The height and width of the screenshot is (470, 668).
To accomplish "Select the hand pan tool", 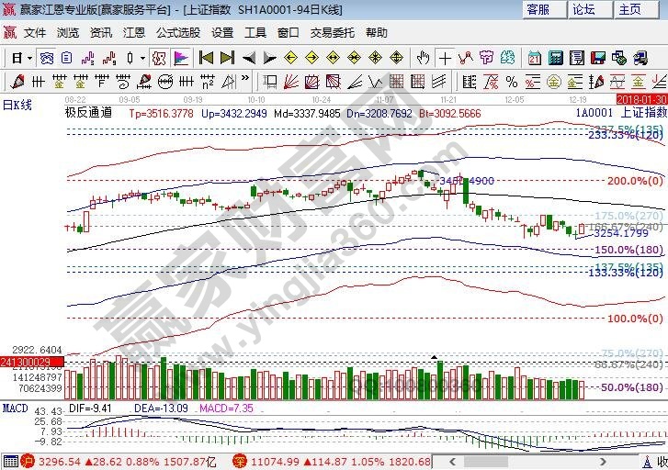I will coord(422,58).
